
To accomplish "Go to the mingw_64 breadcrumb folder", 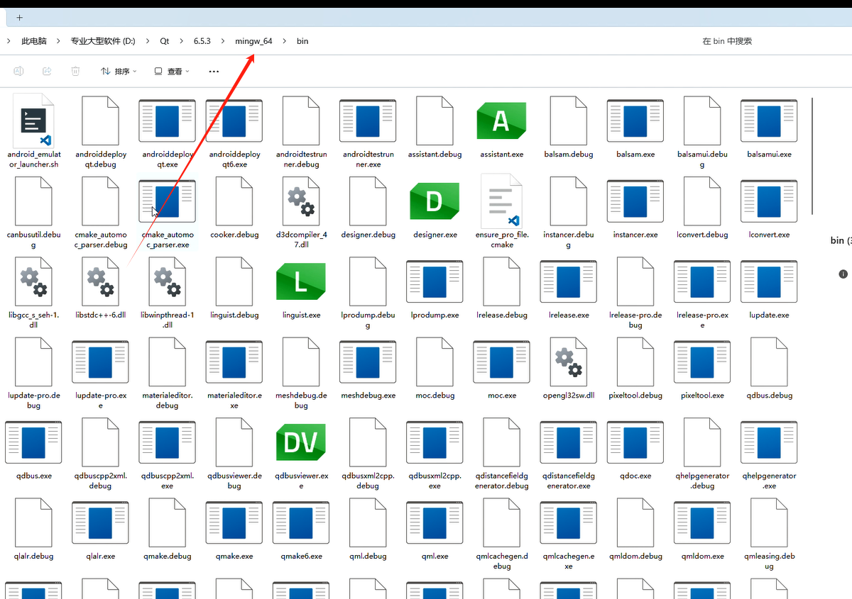I will click(x=254, y=41).
